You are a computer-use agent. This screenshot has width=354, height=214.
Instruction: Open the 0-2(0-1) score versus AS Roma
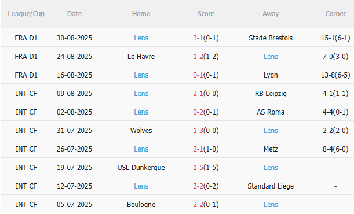(206, 112)
